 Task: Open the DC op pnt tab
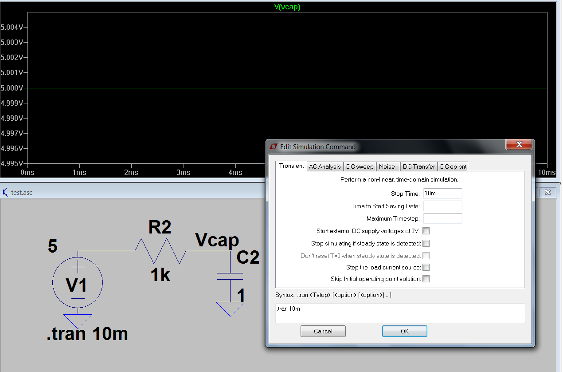click(x=453, y=166)
